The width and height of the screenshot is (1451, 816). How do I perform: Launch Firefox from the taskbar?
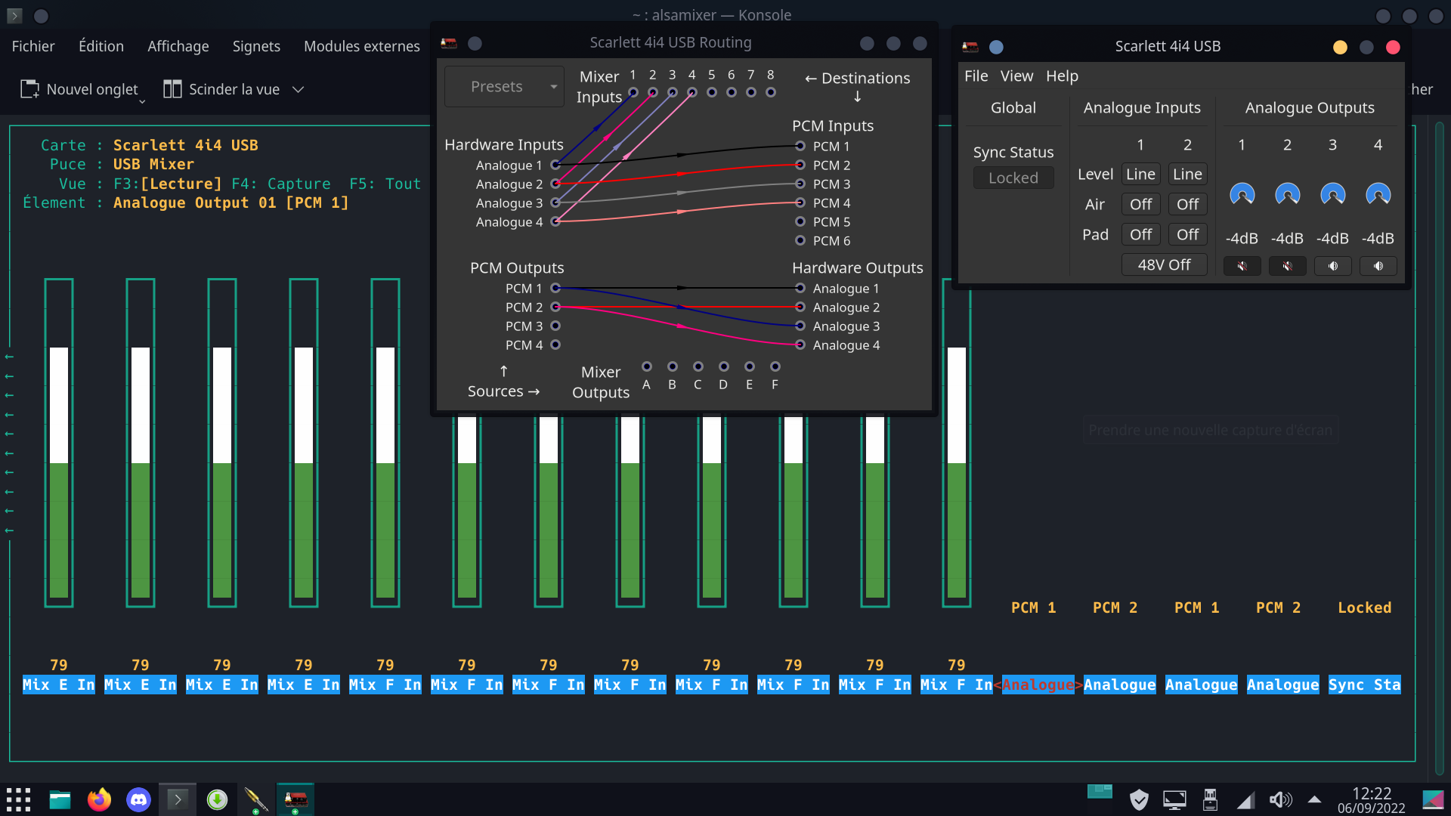click(99, 799)
